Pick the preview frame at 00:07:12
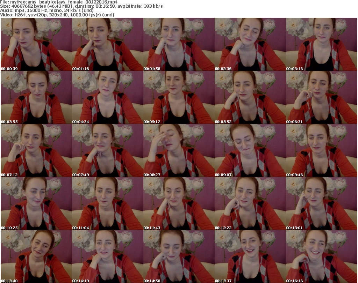 [36, 150]
